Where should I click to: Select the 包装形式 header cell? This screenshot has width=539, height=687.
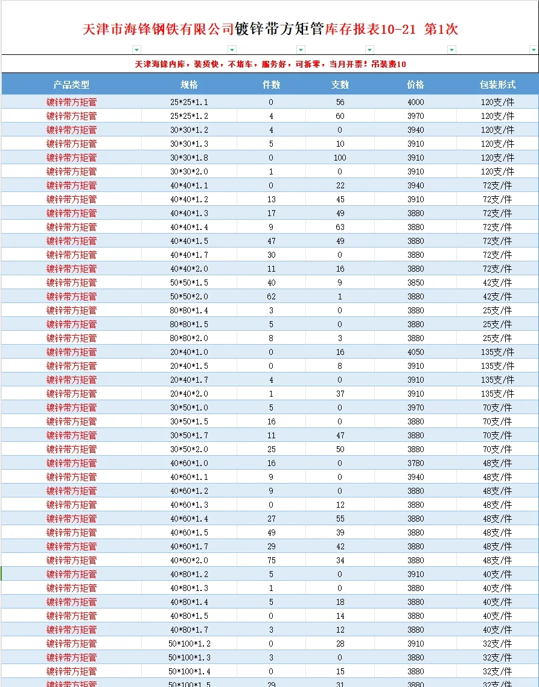(497, 85)
